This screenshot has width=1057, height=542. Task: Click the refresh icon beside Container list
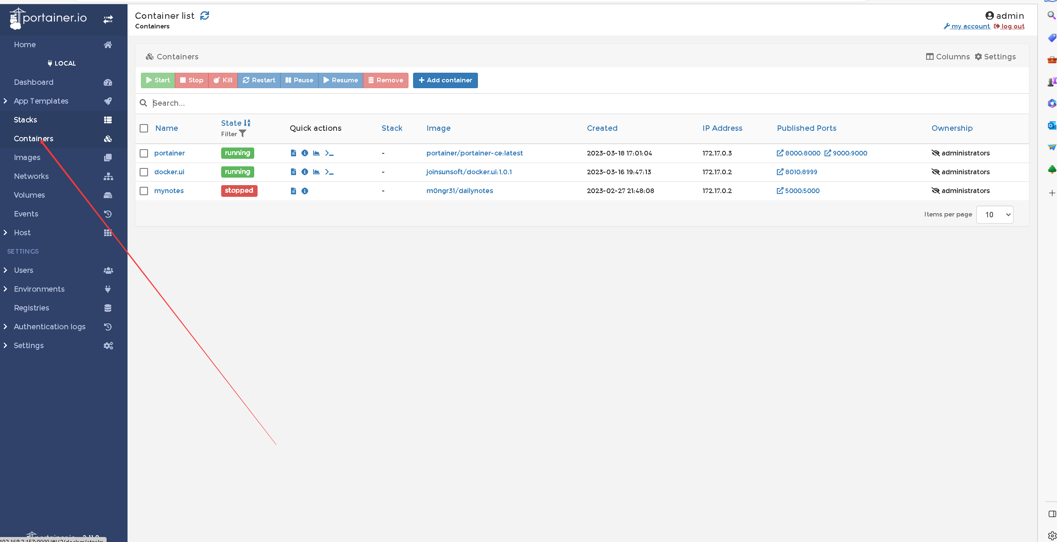click(x=204, y=16)
